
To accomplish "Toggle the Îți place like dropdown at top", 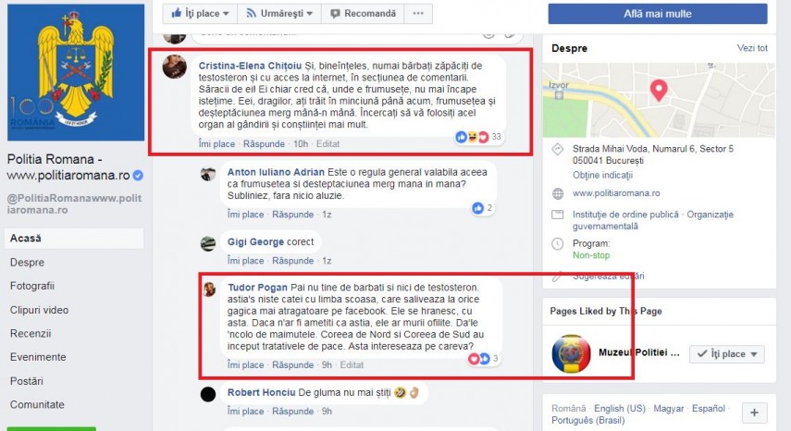I will click(200, 14).
